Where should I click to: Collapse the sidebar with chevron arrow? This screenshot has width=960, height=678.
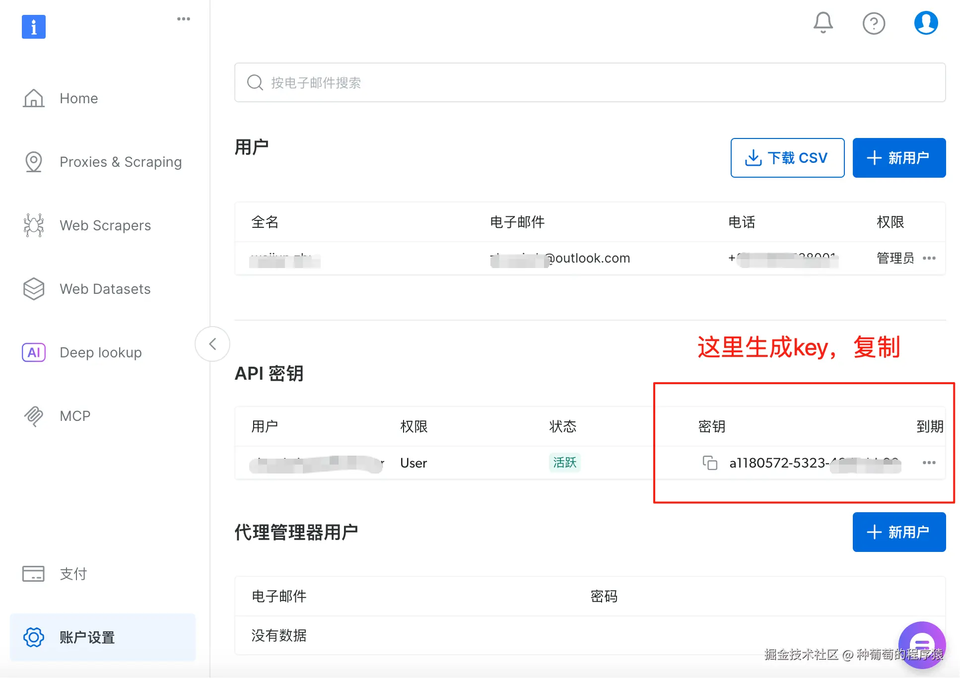[212, 344]
